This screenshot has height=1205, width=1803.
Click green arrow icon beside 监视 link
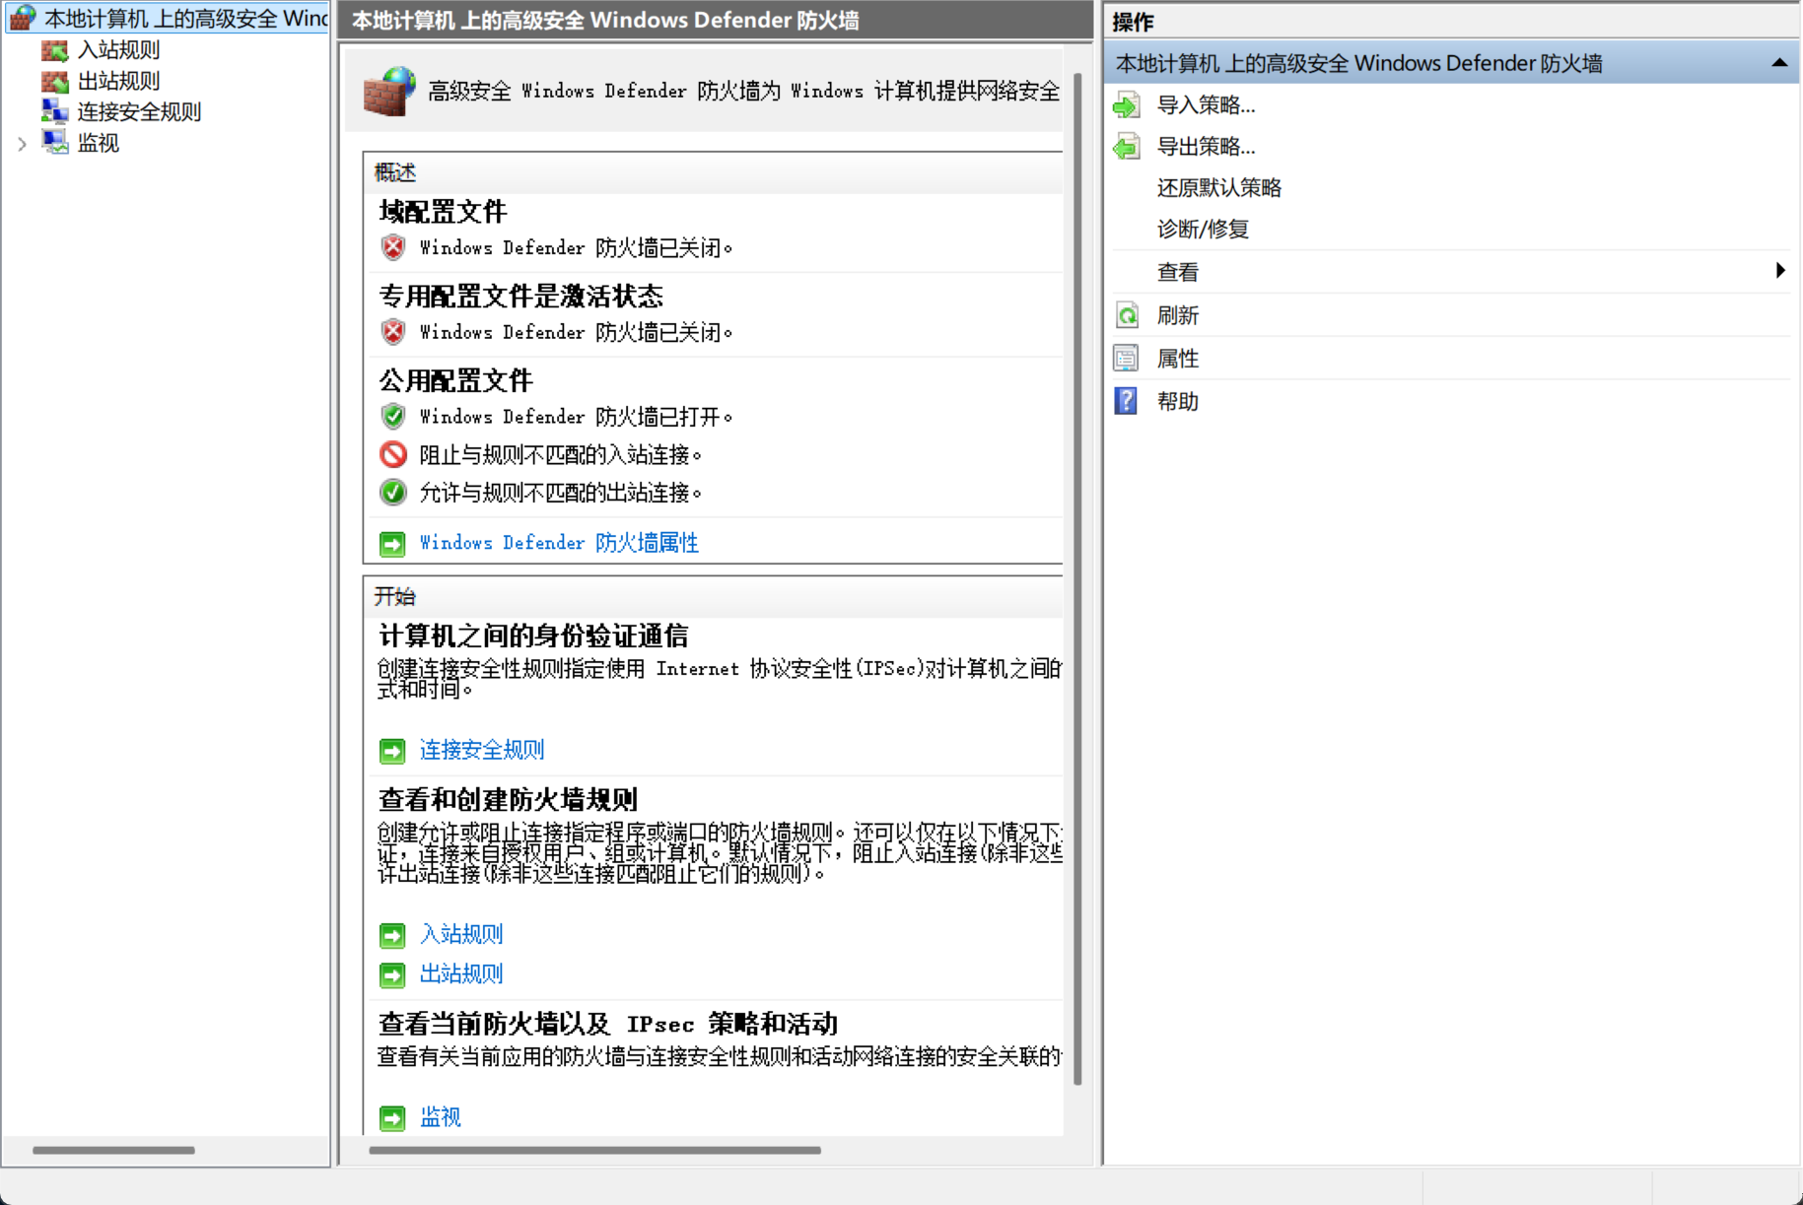coord(392,1117)
